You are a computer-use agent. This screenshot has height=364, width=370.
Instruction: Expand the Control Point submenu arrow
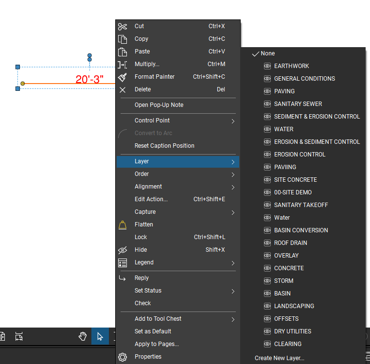coord(233,121)
